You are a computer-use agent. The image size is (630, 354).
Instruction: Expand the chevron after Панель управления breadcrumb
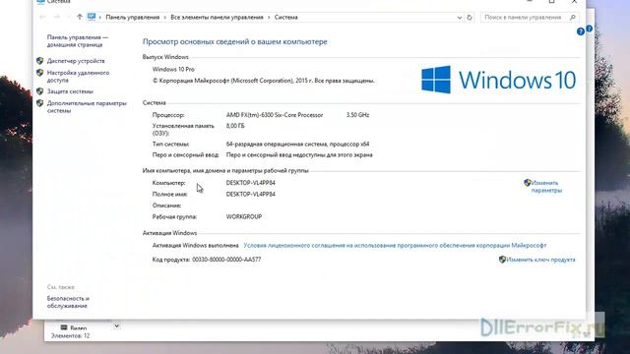point(164,18)
